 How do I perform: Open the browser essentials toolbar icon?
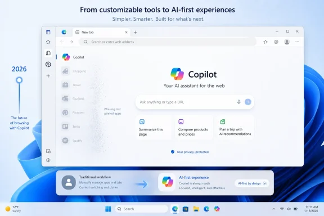(276, 42)
